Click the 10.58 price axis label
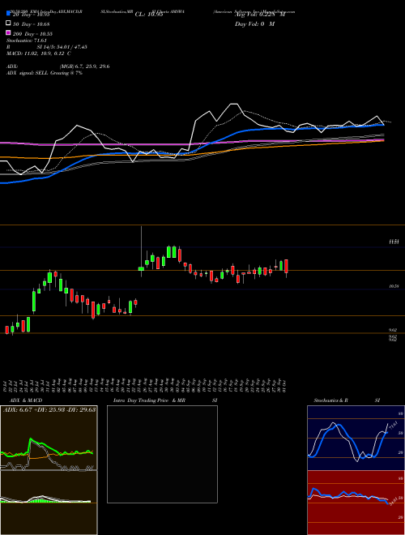This screenshot has height=535, width=405. [394, 286]
